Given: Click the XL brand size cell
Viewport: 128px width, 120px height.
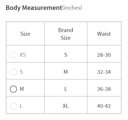Looking at the screenshot, I should point(66,106).
